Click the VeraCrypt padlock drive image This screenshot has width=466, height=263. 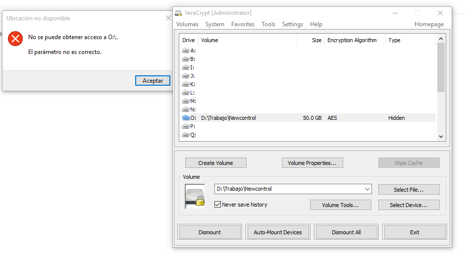pos(195,197)
